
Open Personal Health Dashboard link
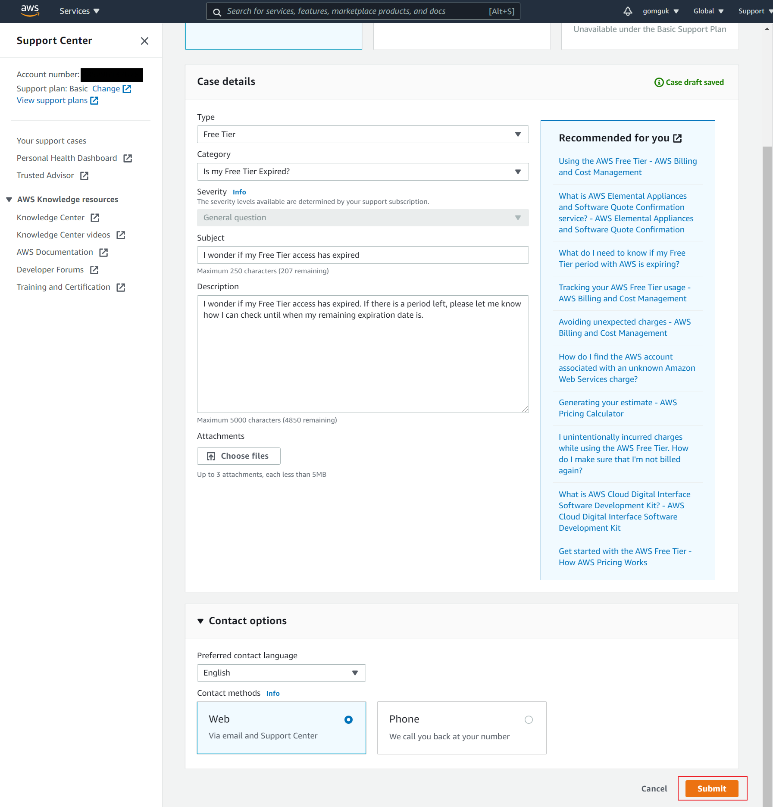click(x=67, y=158)
